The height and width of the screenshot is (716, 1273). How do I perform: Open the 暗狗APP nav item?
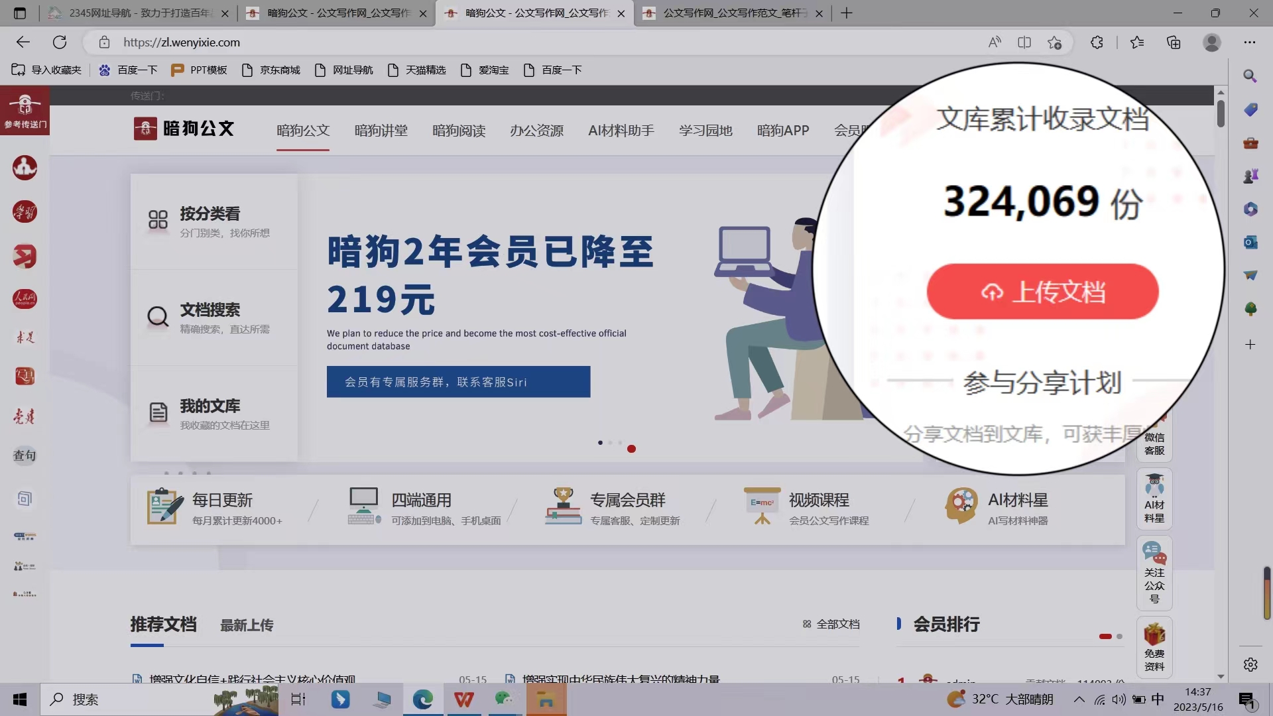click(x=783, y=131)
